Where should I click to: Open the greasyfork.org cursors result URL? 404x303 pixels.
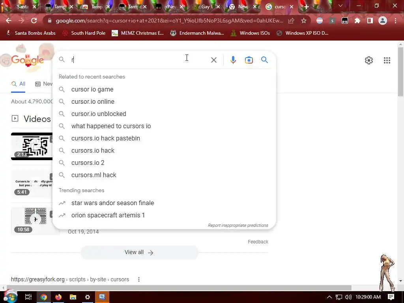(70, 279)
